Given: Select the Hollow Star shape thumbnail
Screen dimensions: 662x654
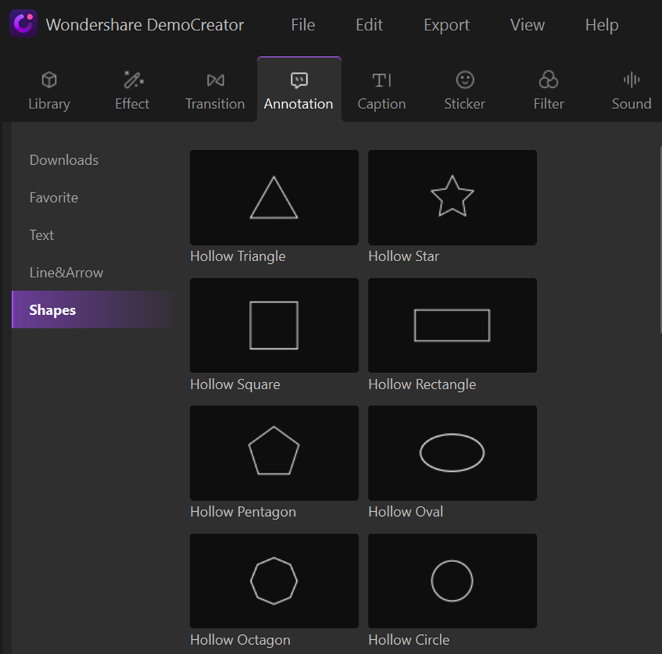Looking at the screenshot, I should click(452, 197).
